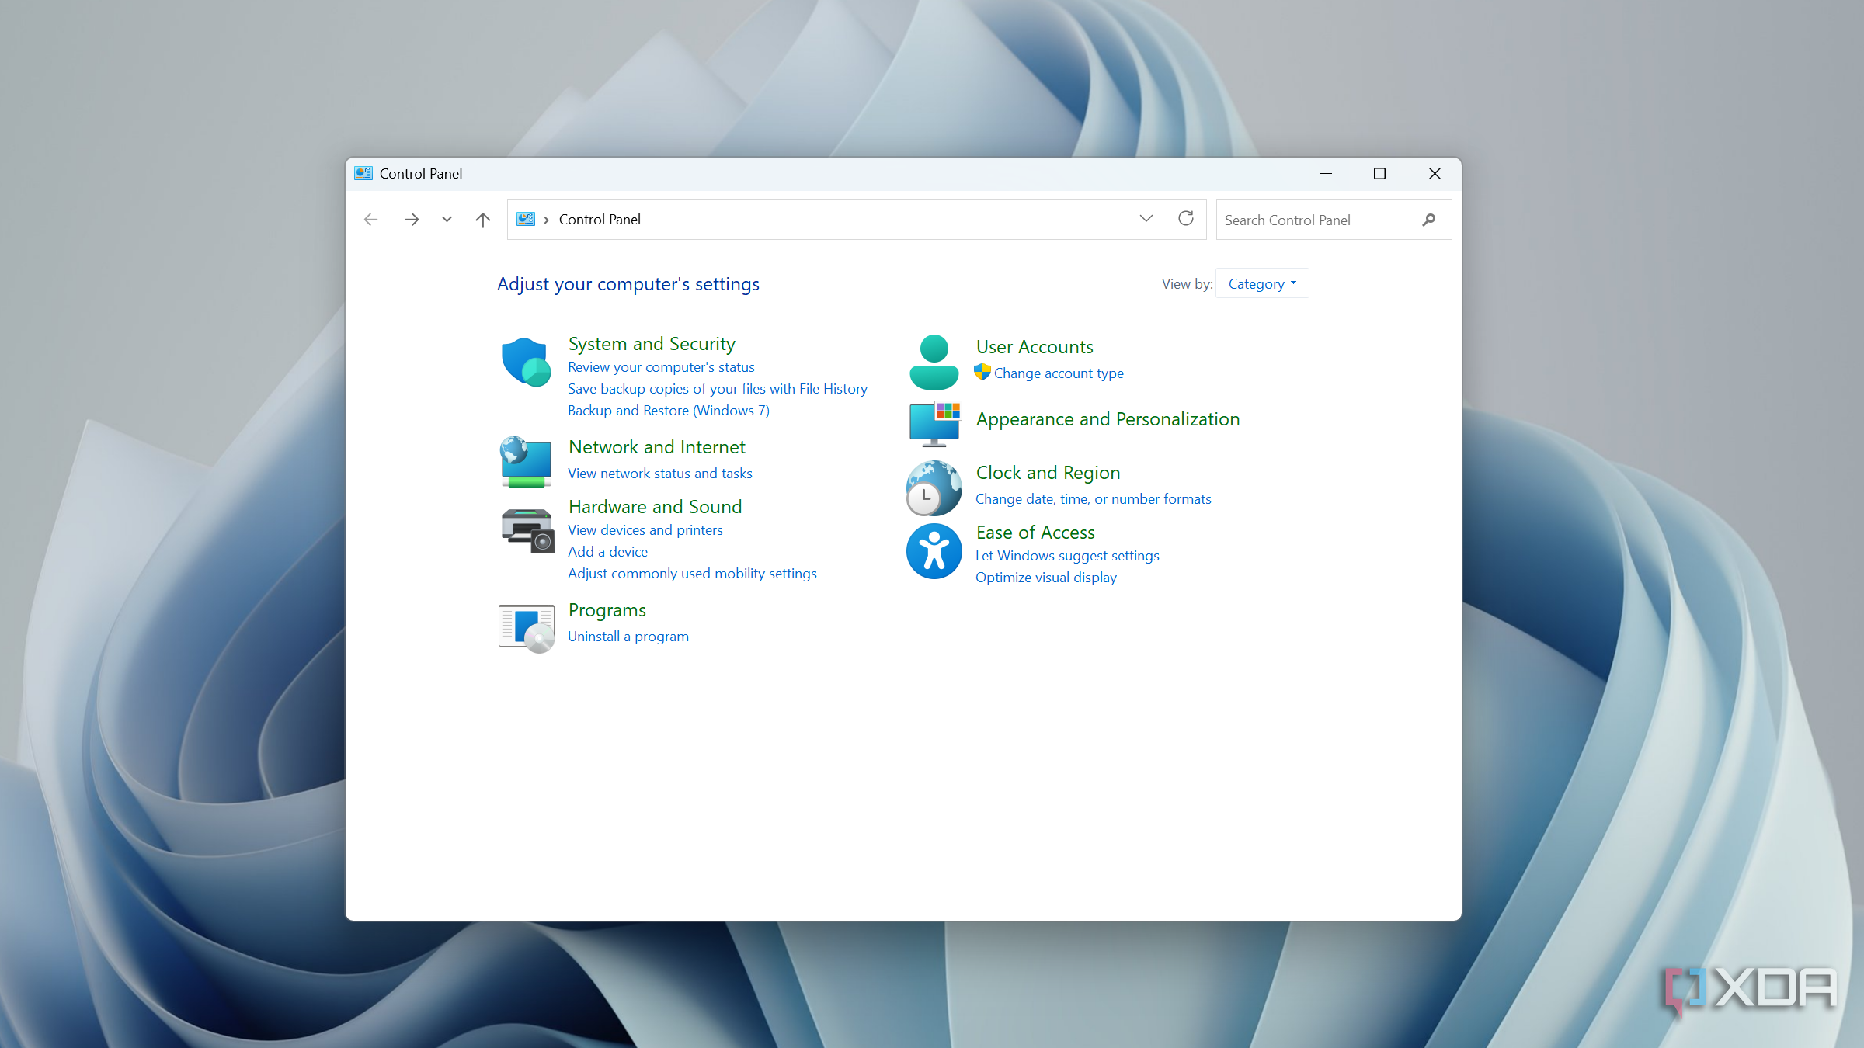The height and width of the screenshot is (1048, 1864).
Task: Open System and Security heading
Action: [652, 344]
